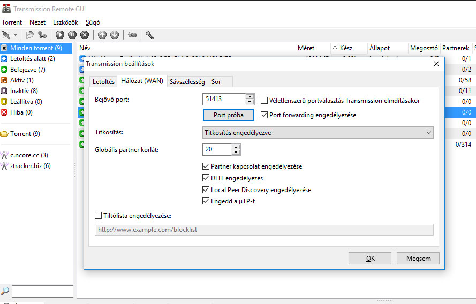Cancel with the Mégsem button
476x304 pixels.
[x=418, y=258]
